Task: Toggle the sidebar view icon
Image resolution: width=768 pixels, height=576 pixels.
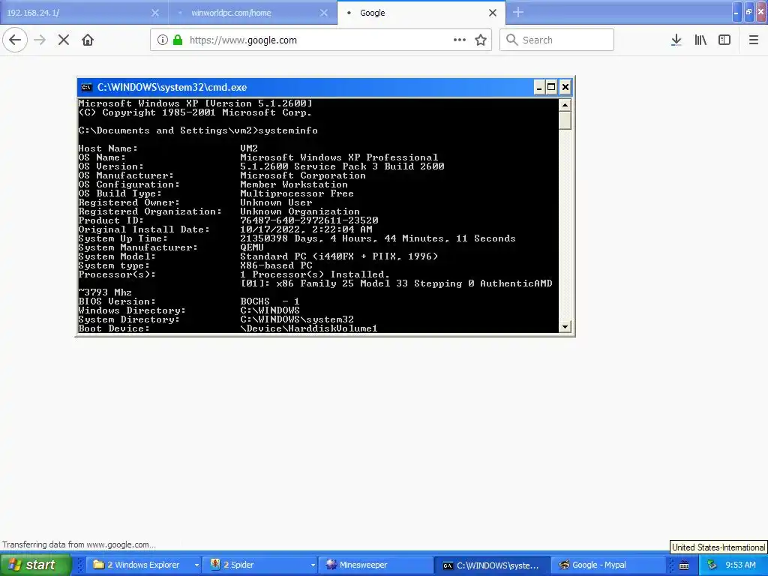Action: tap(724, 40)
